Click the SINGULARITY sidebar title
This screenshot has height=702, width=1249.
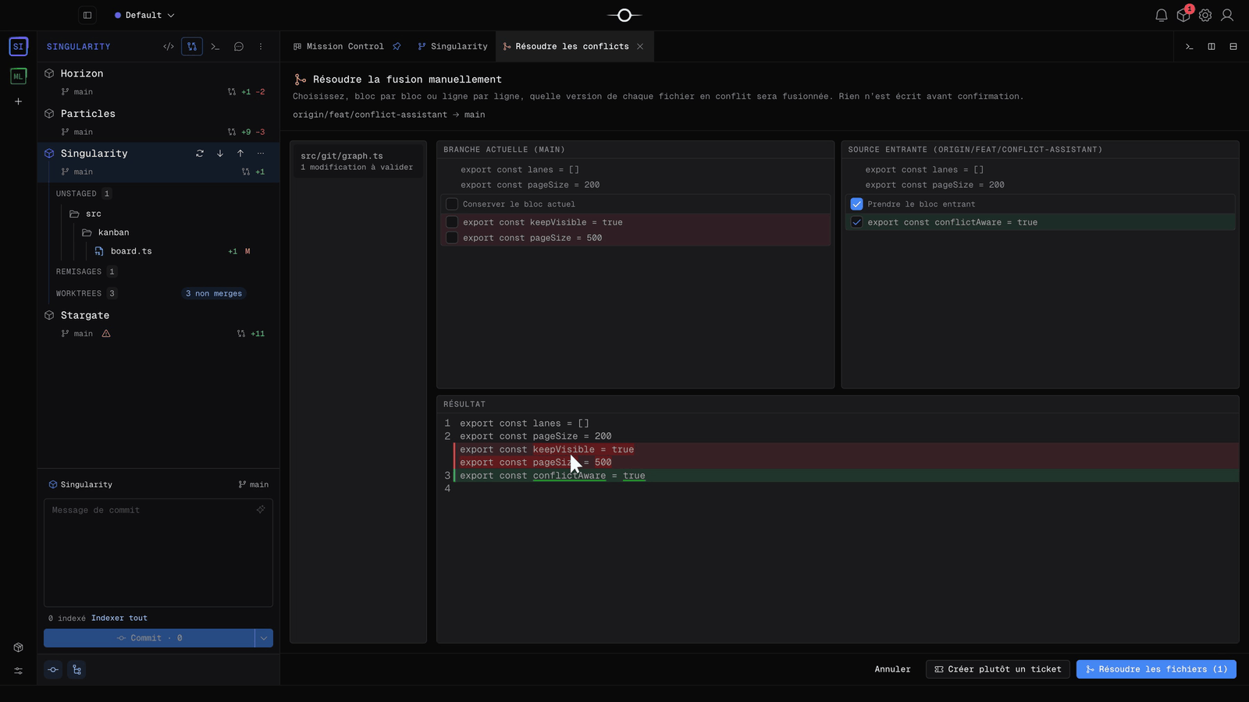79,47
